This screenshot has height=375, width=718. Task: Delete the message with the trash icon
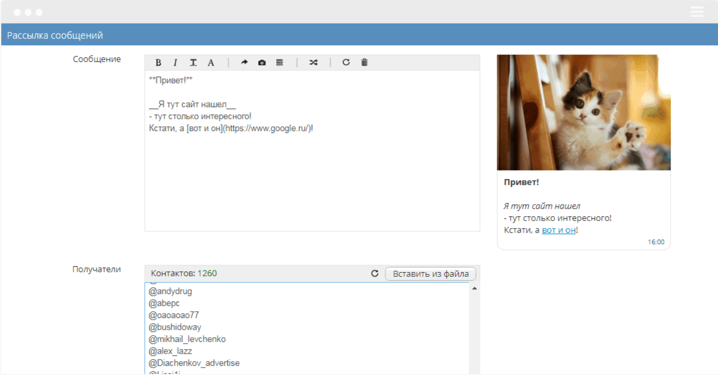click(365, 62)
